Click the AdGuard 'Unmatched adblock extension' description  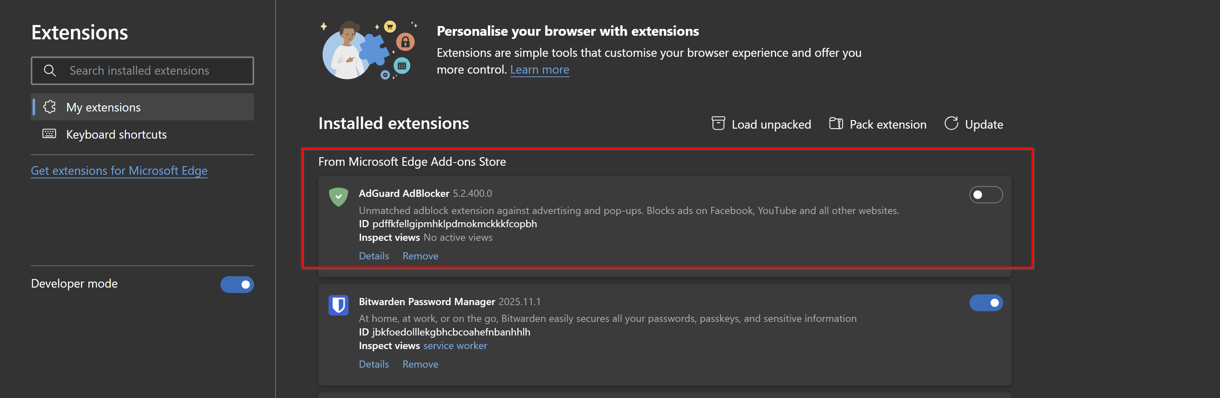pos(628,210)
